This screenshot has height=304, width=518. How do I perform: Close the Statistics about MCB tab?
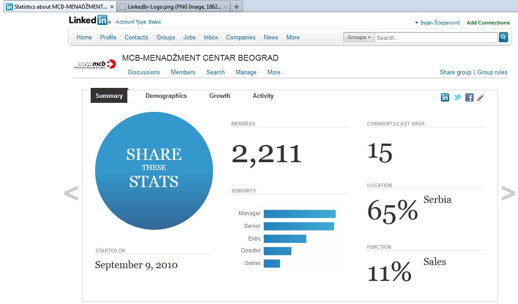[112, 7]
